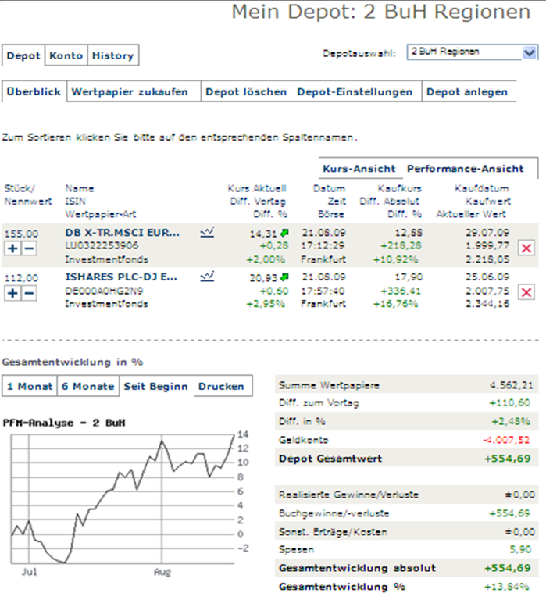
Task: Click Depot löschen
Action: 246,91
